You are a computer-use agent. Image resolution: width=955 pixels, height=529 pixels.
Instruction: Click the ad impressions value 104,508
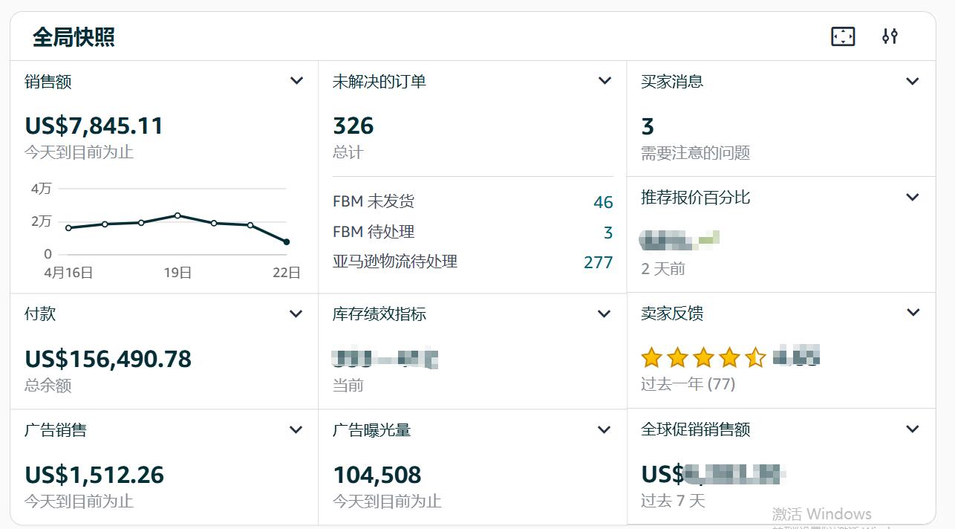click(x=377, y=475)
